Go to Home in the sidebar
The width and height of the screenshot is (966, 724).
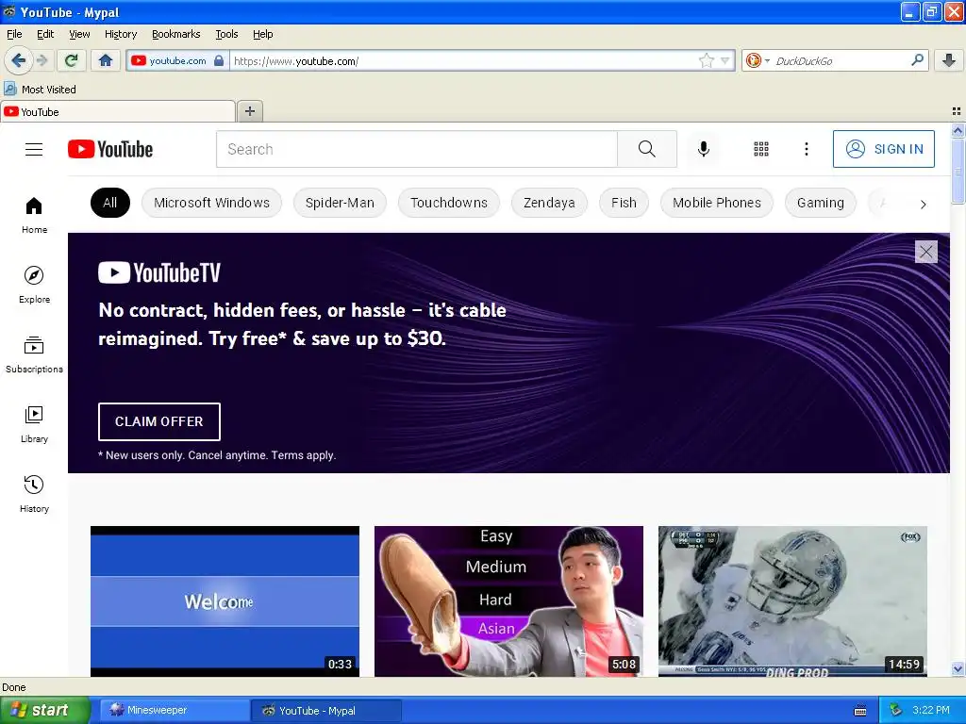click(34, 216)
